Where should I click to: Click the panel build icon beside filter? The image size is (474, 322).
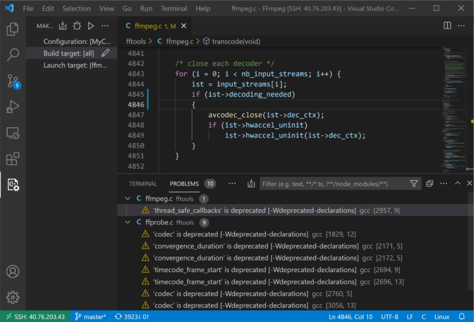tap(251, 184)
